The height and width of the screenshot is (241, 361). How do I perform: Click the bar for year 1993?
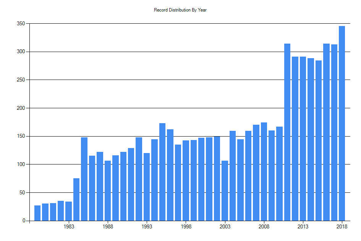tap(147, 187)
